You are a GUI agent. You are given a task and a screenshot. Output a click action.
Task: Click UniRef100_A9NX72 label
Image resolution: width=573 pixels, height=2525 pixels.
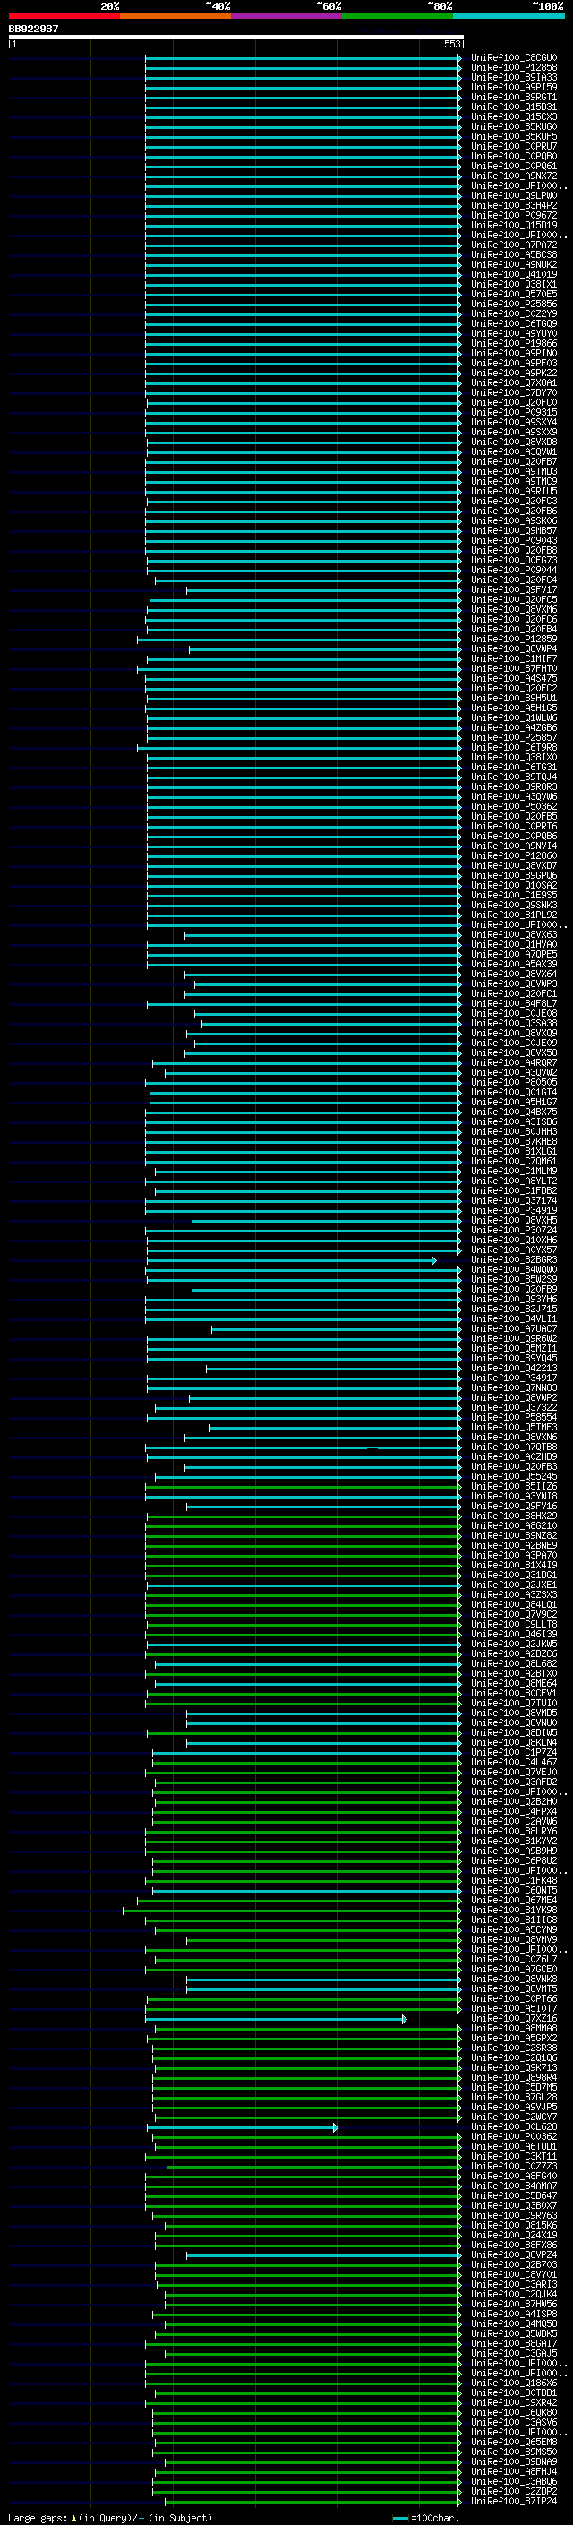[513, 176]
